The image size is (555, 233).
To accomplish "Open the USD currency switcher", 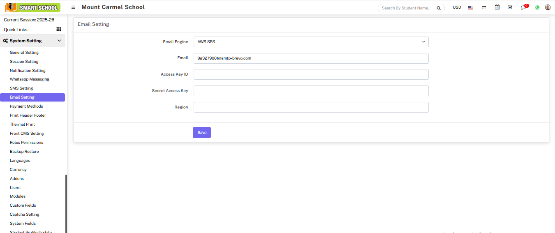I will (x=457, y=7).
